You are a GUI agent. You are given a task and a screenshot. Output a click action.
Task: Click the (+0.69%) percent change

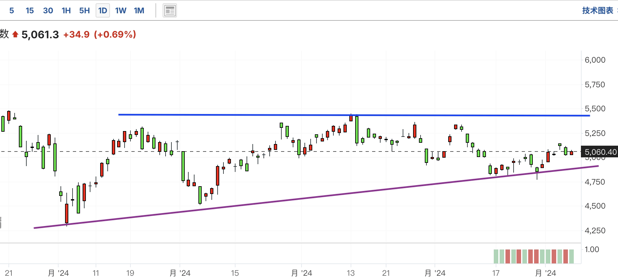pos(115,34)
